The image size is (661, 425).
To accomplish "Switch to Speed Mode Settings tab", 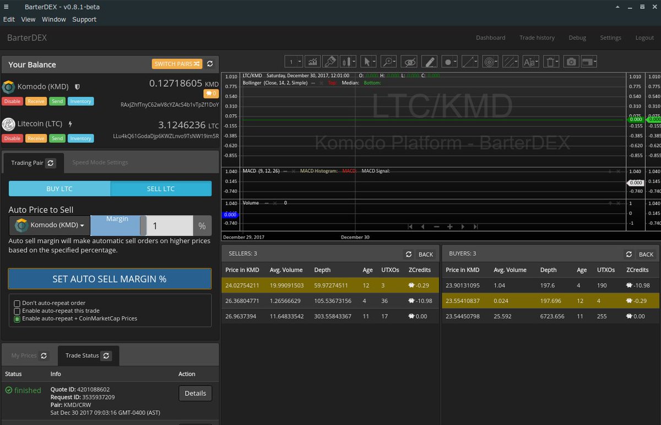I will [x=100, y=162].
